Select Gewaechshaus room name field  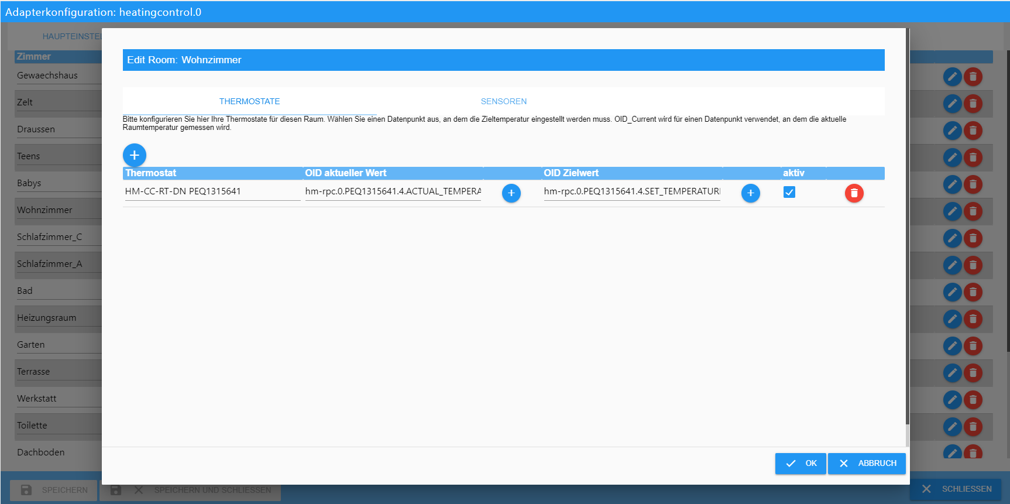click(59, 76)
